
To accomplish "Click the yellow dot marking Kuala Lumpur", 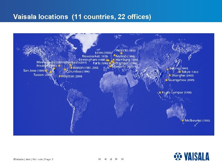I will pyautogui.click(x=160, y=93).
